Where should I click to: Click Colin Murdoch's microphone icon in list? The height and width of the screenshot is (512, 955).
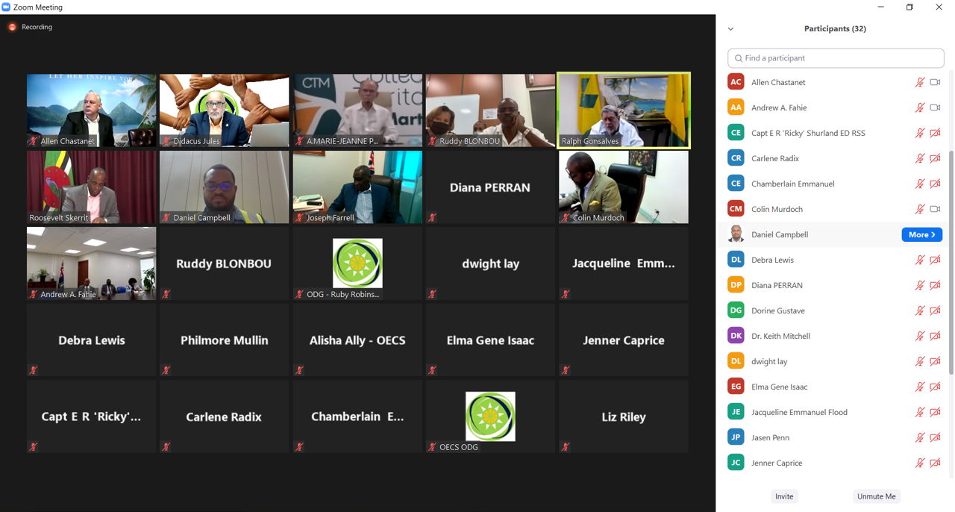coord(920,209)
